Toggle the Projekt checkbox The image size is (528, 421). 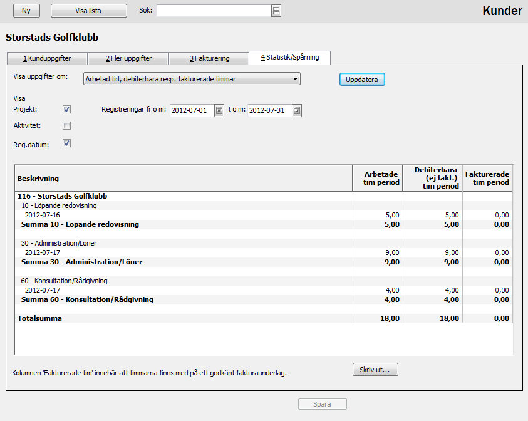66,109
